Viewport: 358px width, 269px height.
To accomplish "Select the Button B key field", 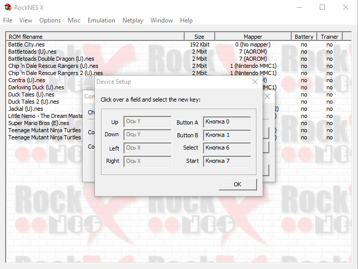I will coord(227,135).
